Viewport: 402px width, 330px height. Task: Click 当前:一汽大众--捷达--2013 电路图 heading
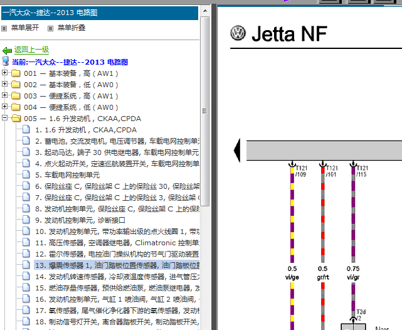(70, 62)
